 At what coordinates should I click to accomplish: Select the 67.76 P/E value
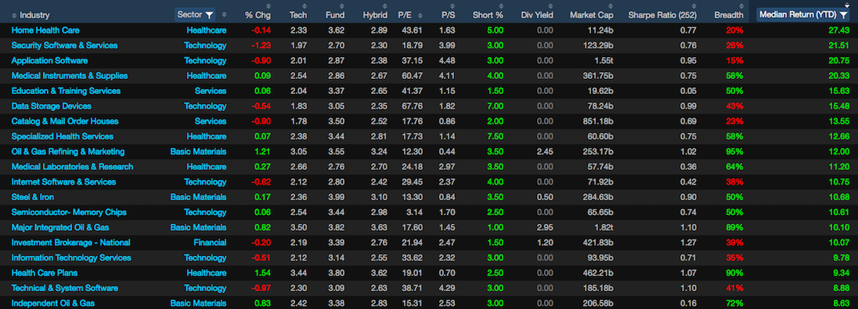click(413, 106)
